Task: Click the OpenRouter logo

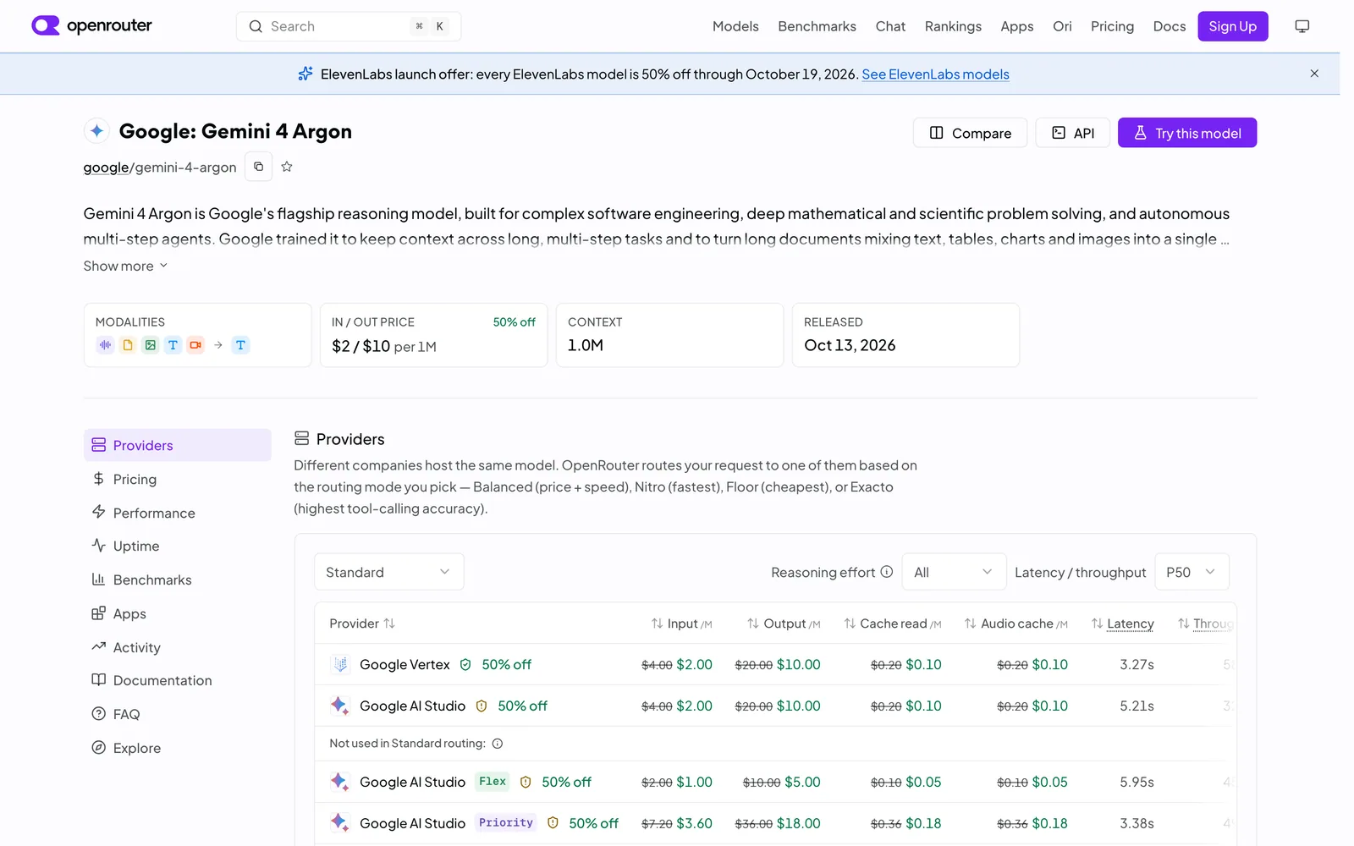Action: [x=91, y=25]
